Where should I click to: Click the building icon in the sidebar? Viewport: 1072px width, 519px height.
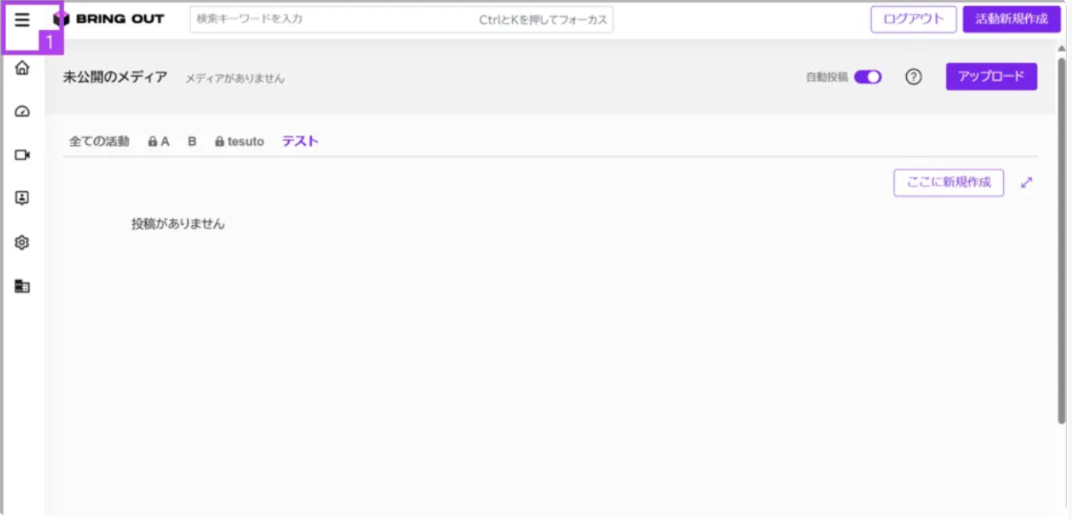pos(22,286)
